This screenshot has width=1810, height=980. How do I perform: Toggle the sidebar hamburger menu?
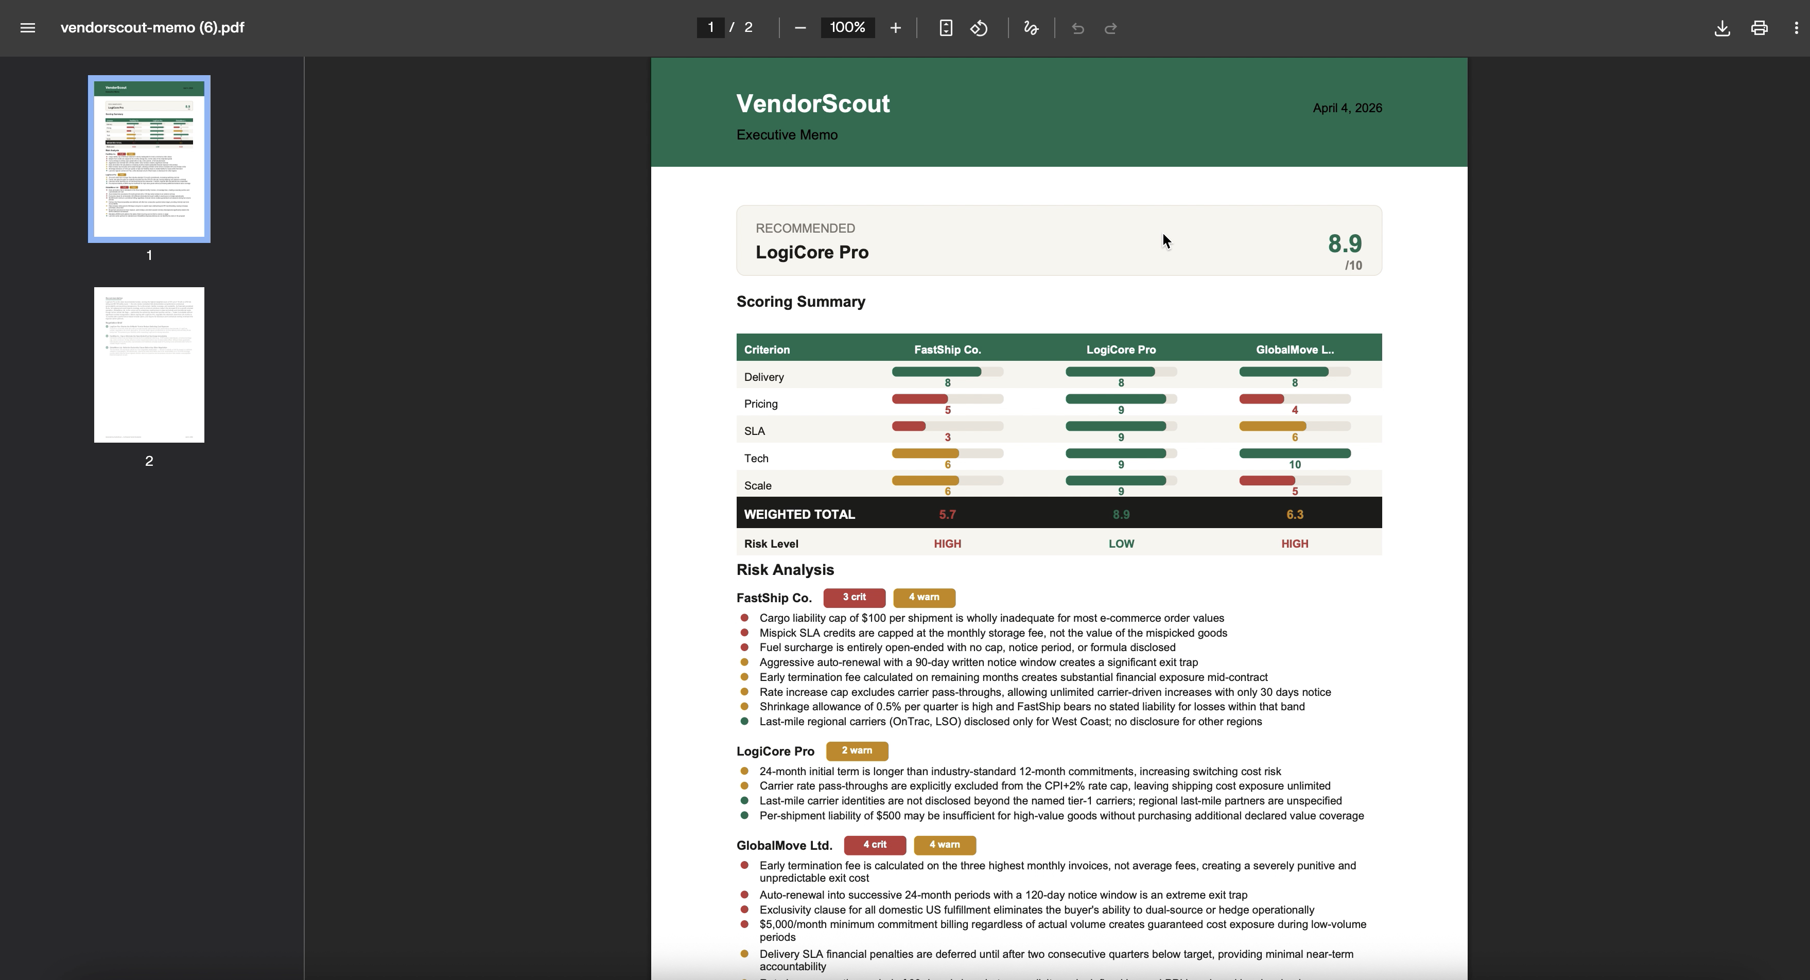pos(27,28)
